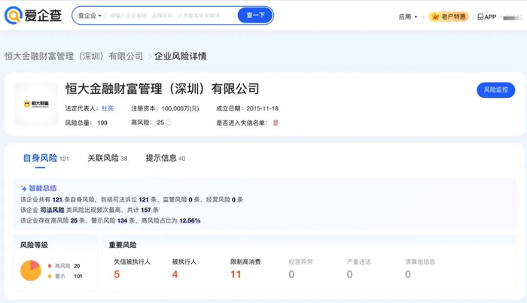
Task: Click the 风险总量 199 value
Action: pos(102,123)
